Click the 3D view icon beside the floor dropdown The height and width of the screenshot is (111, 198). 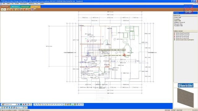click(19, 105)
